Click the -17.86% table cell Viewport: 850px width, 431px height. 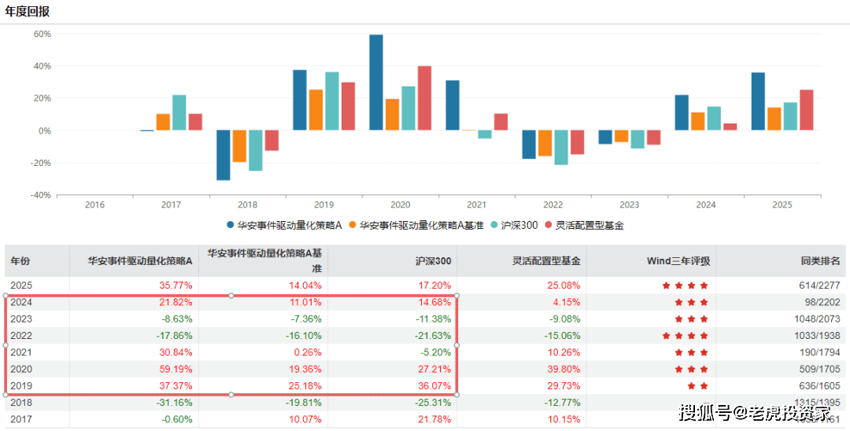[173, 336]
